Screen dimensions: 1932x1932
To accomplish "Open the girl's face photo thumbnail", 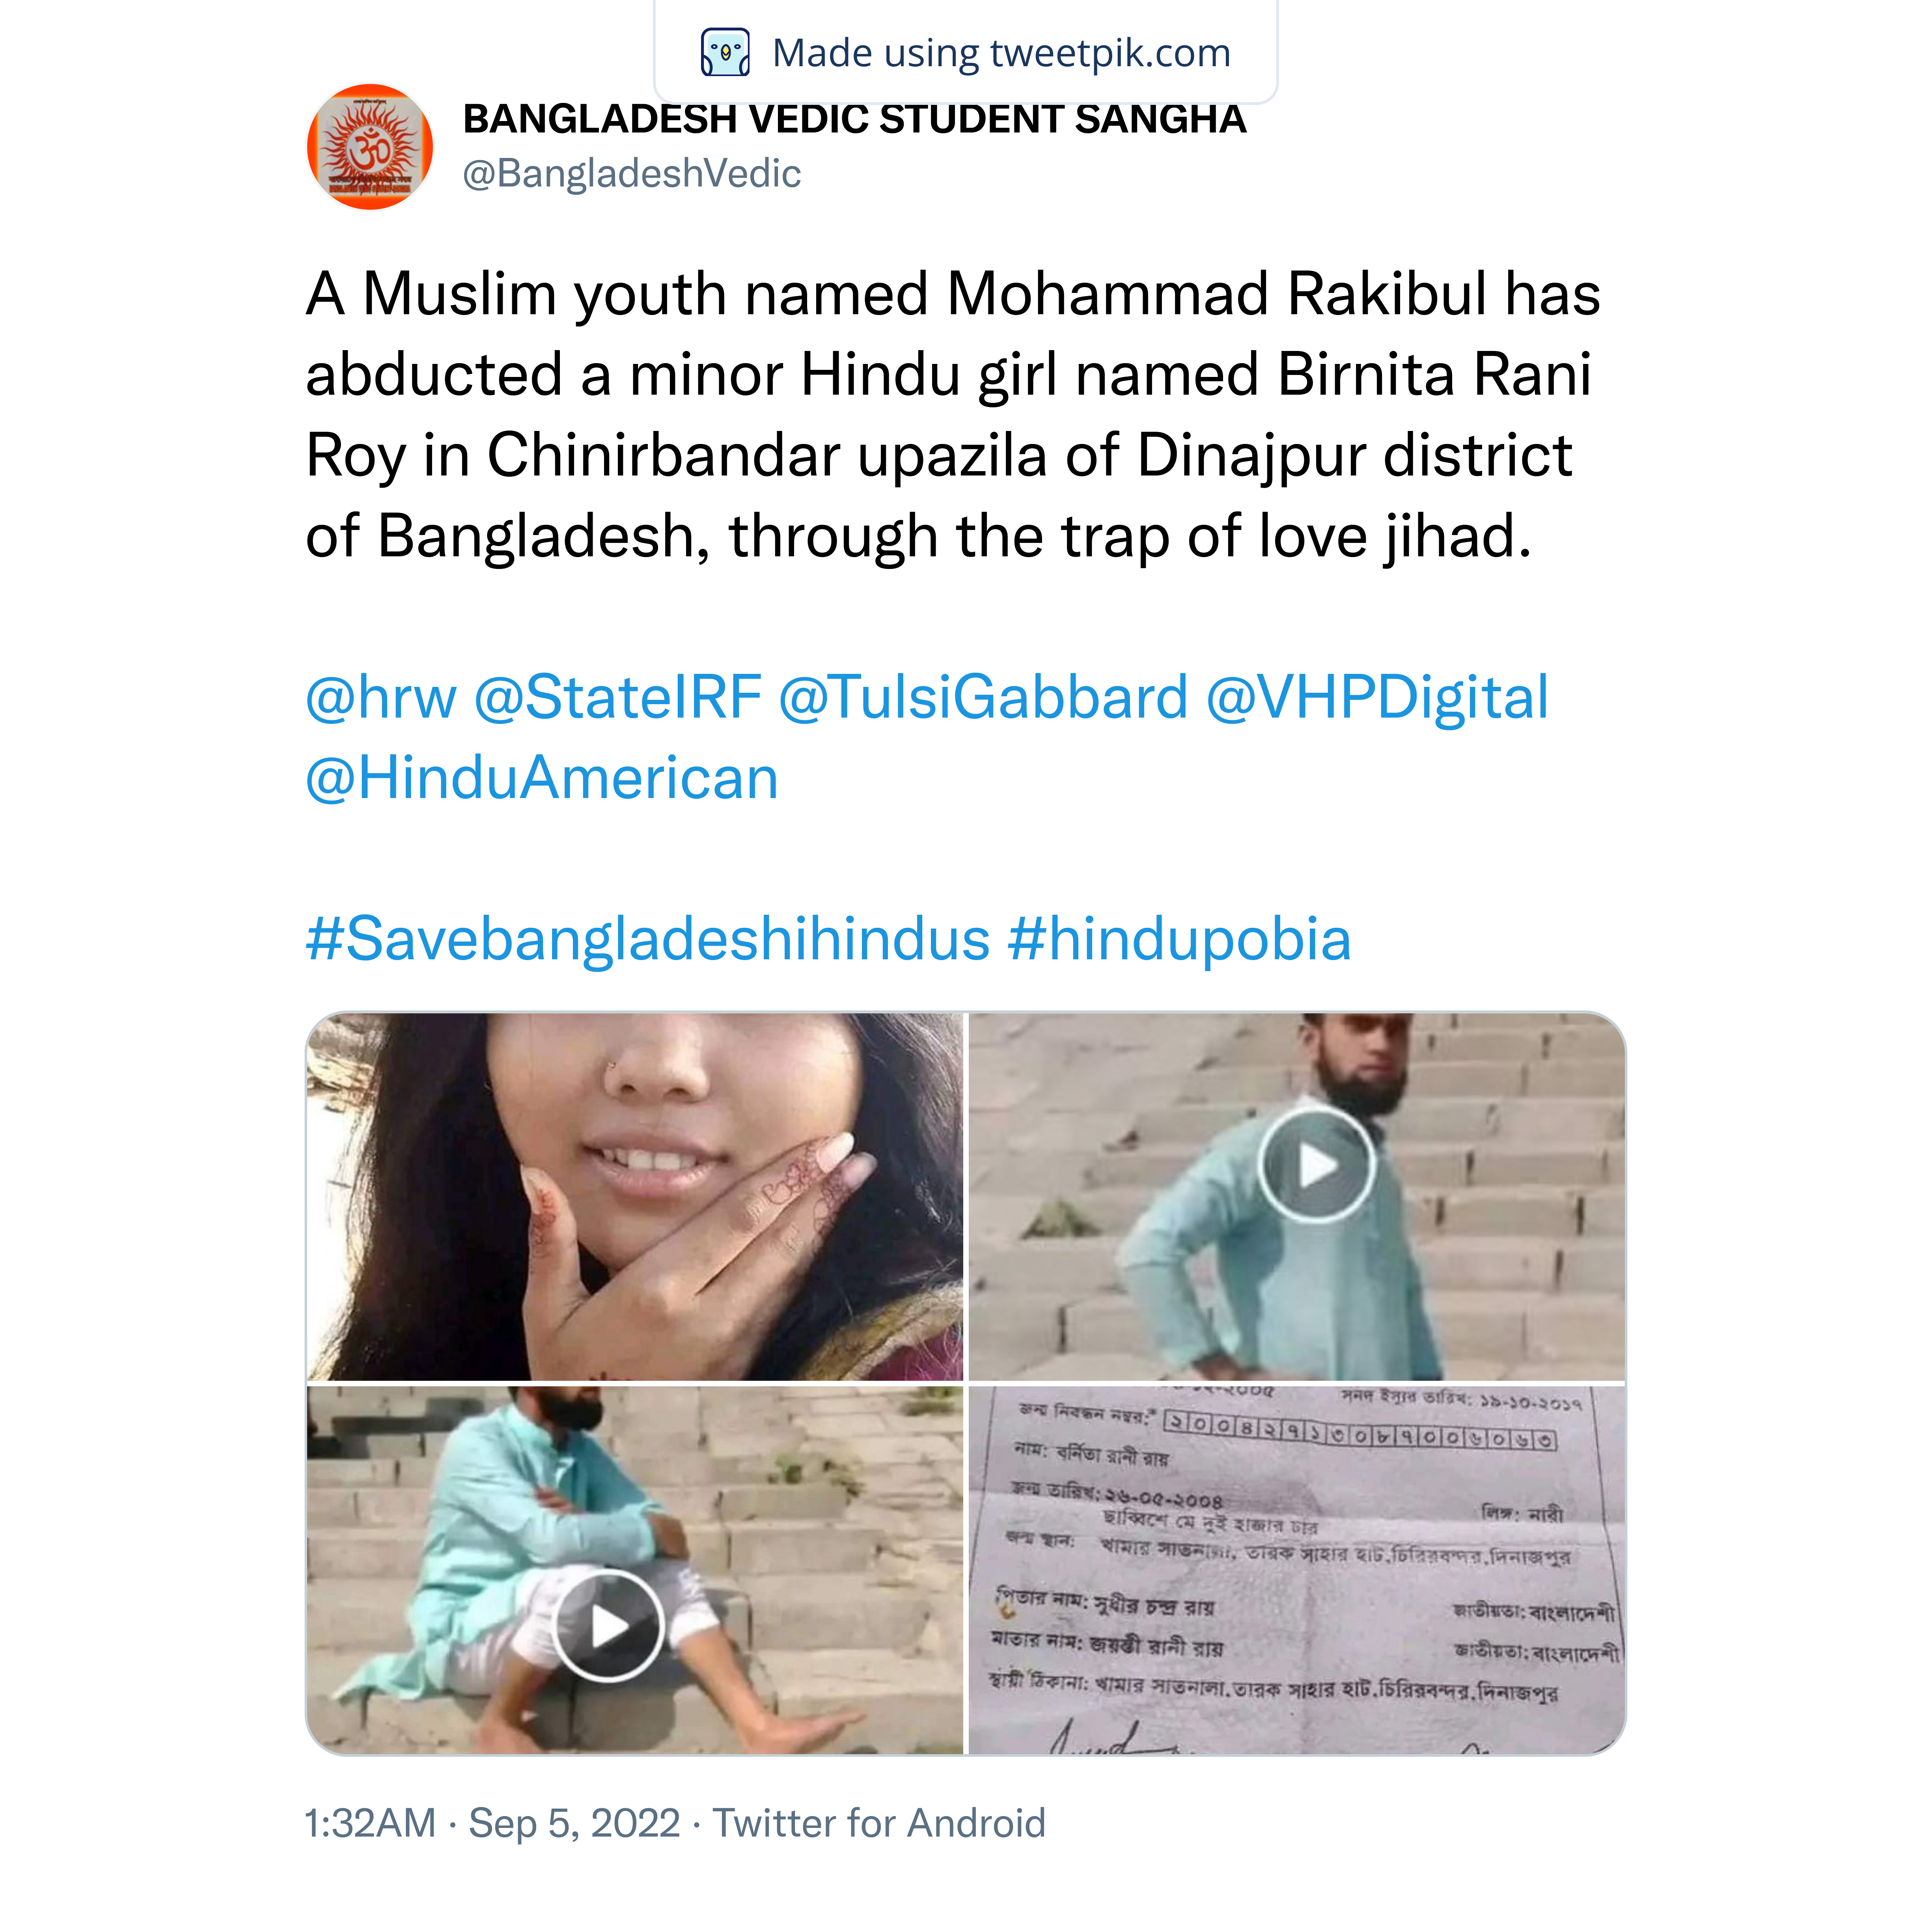I will (635, 1197).
